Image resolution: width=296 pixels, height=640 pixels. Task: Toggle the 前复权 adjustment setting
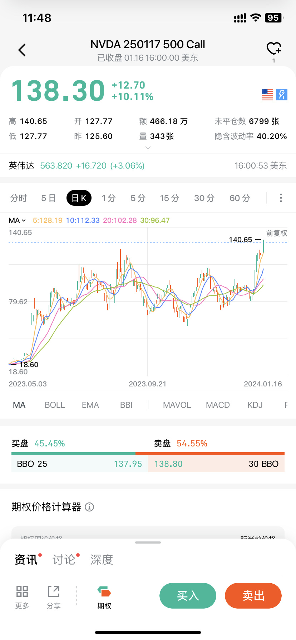276,233
